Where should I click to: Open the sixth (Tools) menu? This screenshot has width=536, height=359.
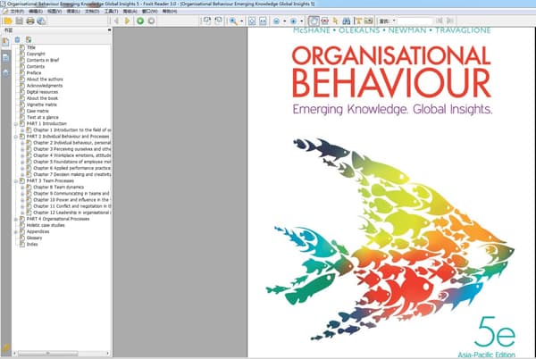pyautogui.click(x=111, y=12)
